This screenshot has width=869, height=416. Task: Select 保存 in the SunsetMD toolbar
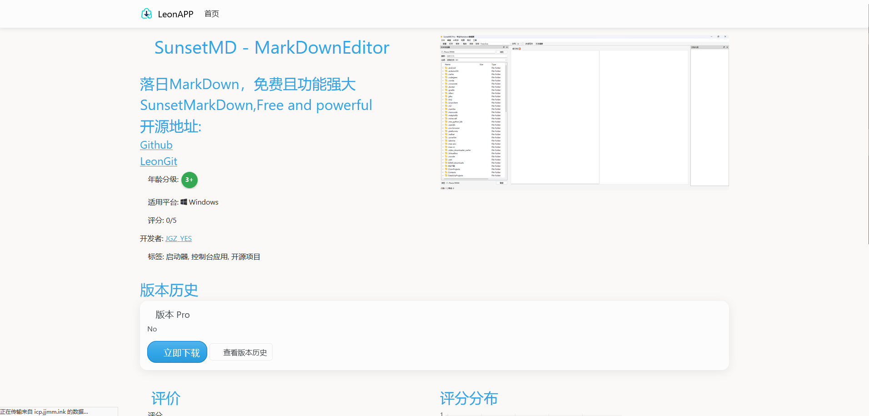click(457, 44)
